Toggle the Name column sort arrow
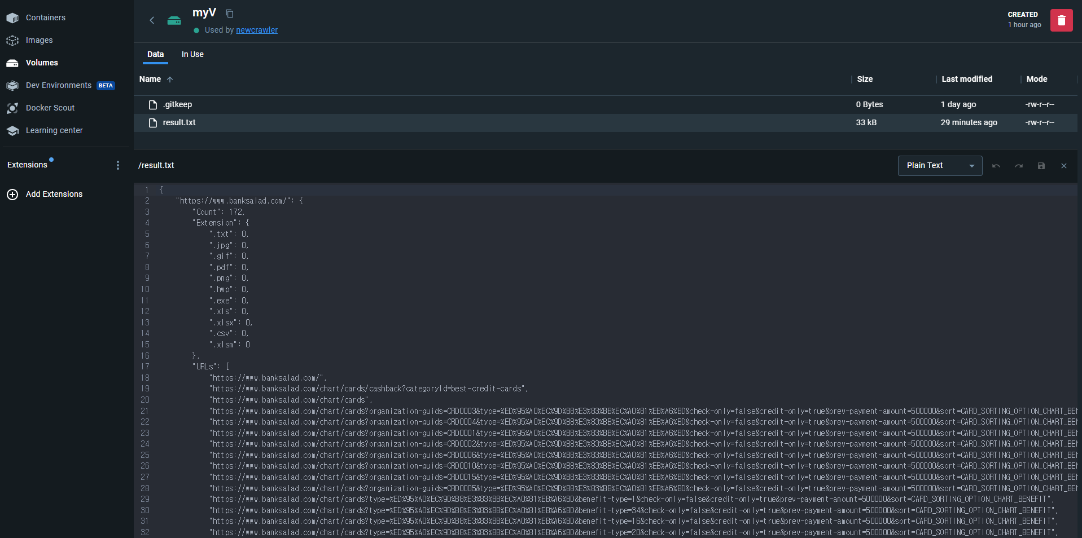1082x538 pixels. pyautogui.click(x=170, y=80)
